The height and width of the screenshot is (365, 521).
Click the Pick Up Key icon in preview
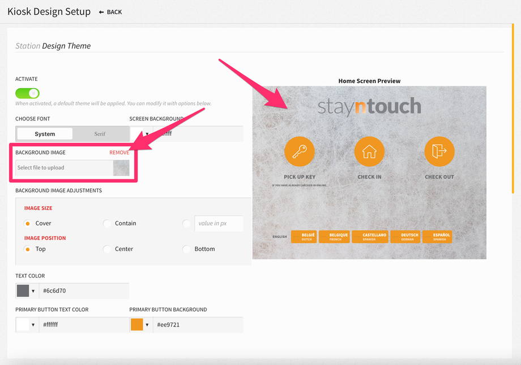(x=300, y=151)
